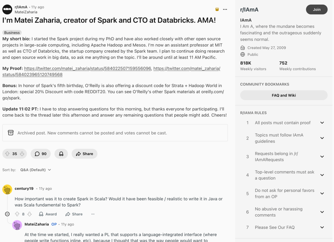Share the AMA post
Viewport: 334px width, 242px height.
[84, 154]
